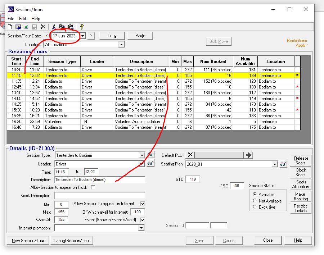This screenshot has height=255, width=324.
Task: Click the Paste button next to date
Action: coord(140,36)
